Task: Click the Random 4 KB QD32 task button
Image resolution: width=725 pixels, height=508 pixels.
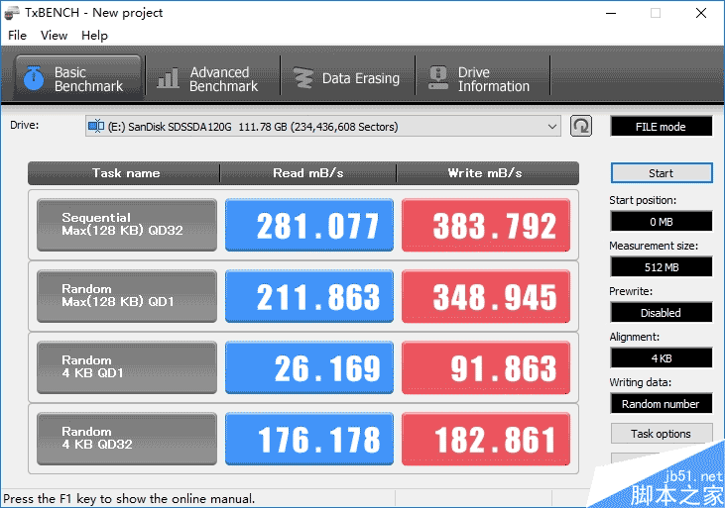Action: tap(127, 439)
